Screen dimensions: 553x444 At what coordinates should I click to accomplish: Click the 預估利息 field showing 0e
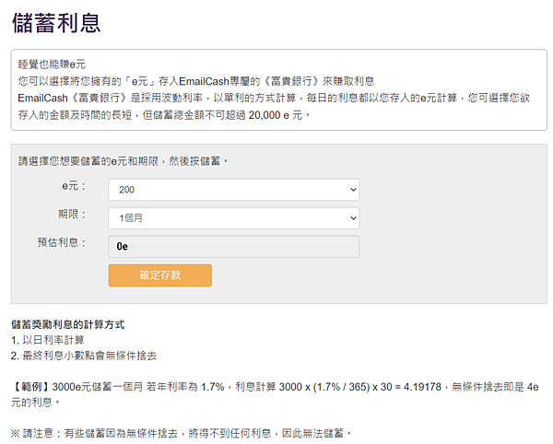pos(234,247)
